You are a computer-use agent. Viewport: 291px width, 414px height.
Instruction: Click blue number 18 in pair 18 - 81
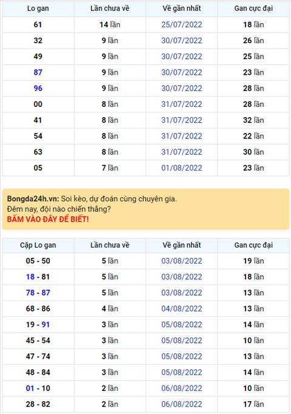[30, 277]
